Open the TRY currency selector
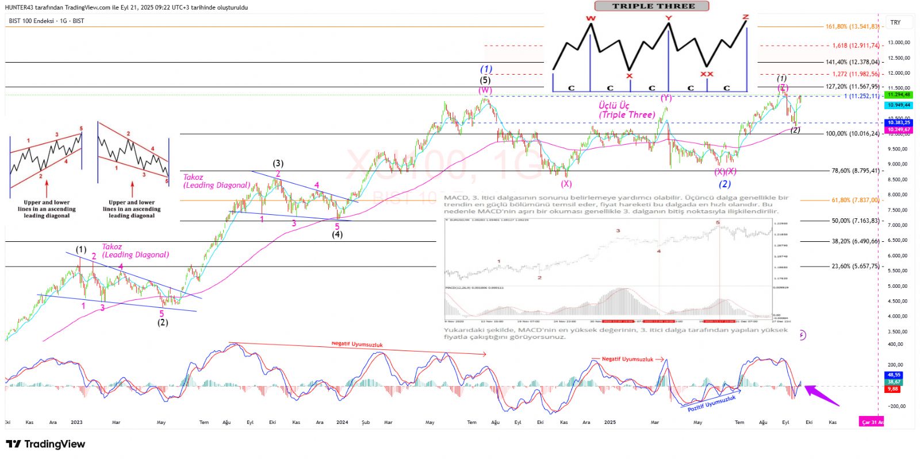This screenshot has height=459, width=920. [895, 22]
